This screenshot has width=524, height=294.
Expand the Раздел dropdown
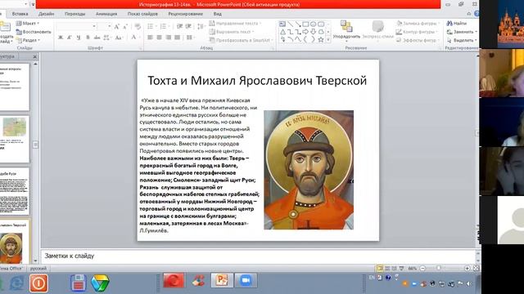coord(29,40)
